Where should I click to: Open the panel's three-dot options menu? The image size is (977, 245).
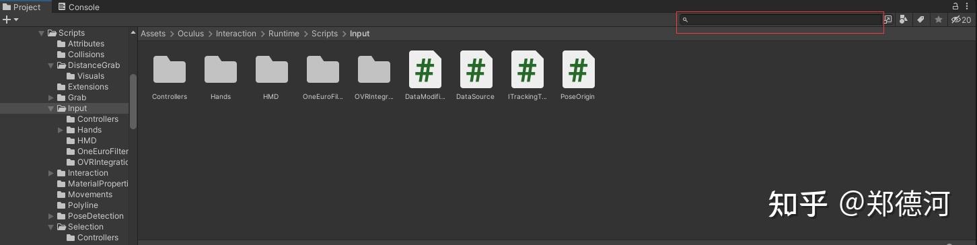968,6
